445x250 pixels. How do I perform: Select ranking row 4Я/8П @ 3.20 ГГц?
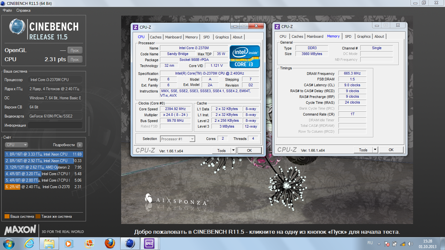coord(44,174)
